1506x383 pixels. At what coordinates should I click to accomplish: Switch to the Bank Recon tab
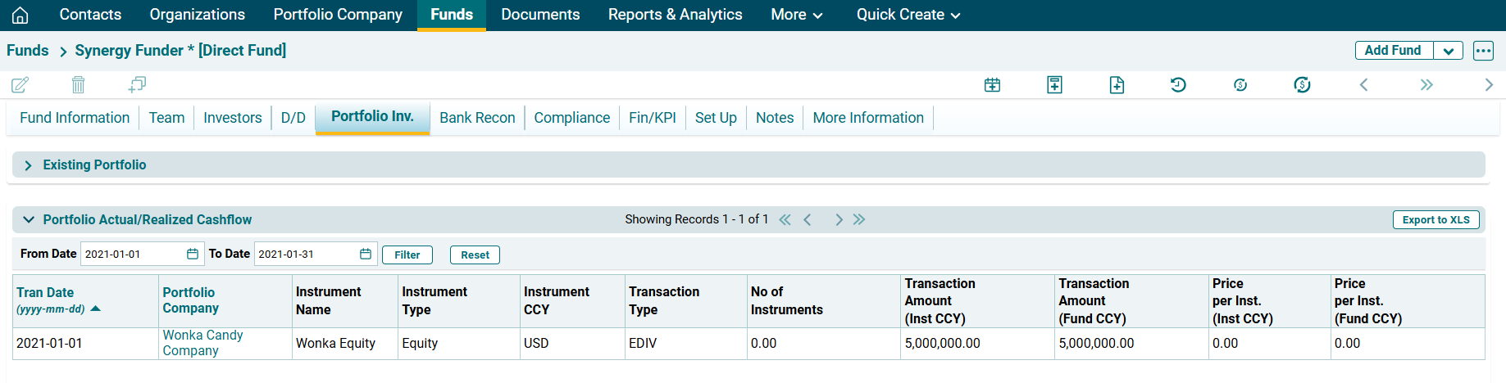click(477, 118)
